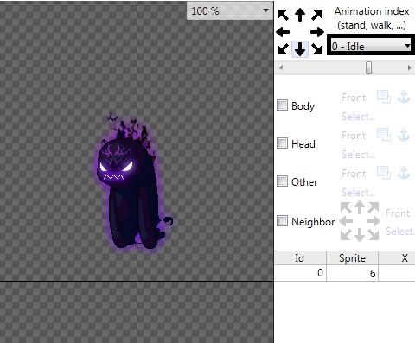415x343 pixels.
Task: Select the left direction arrow
Action: [283, 32]
